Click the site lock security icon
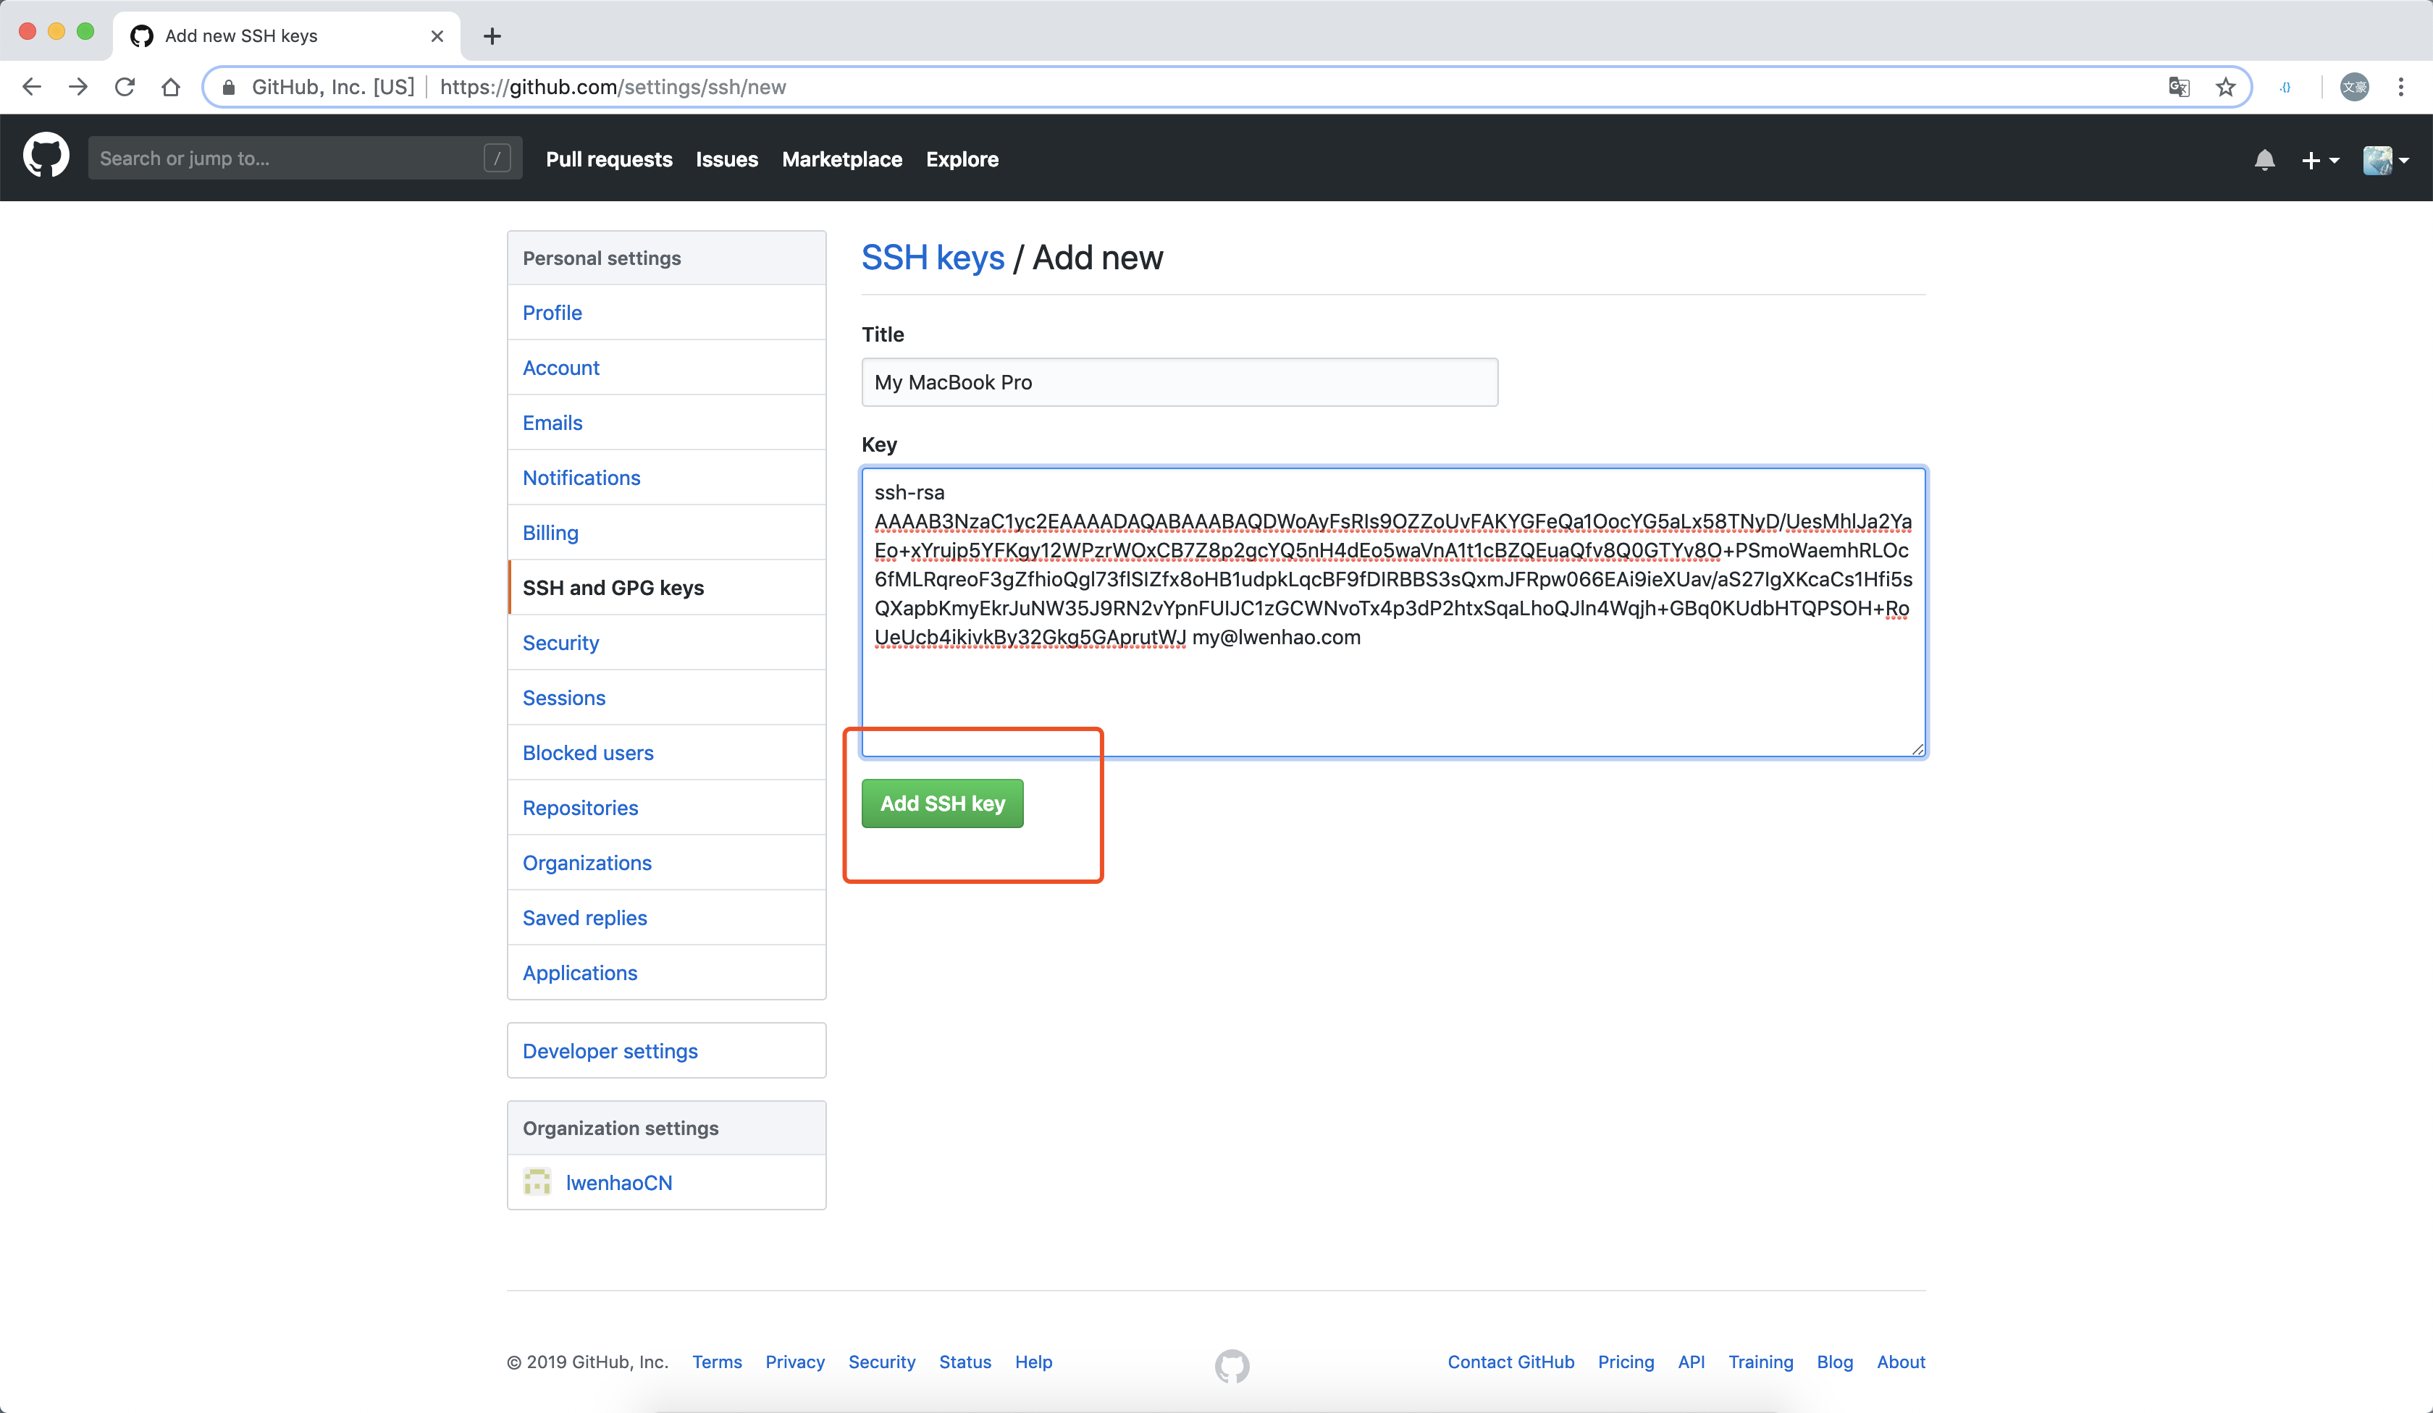Screen dimensions: 2433x1413 (x=229, y=87)
